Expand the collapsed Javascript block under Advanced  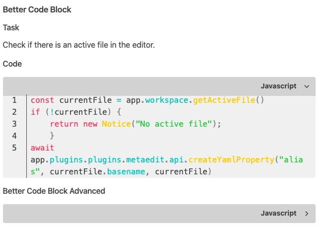tap(306, 214)
